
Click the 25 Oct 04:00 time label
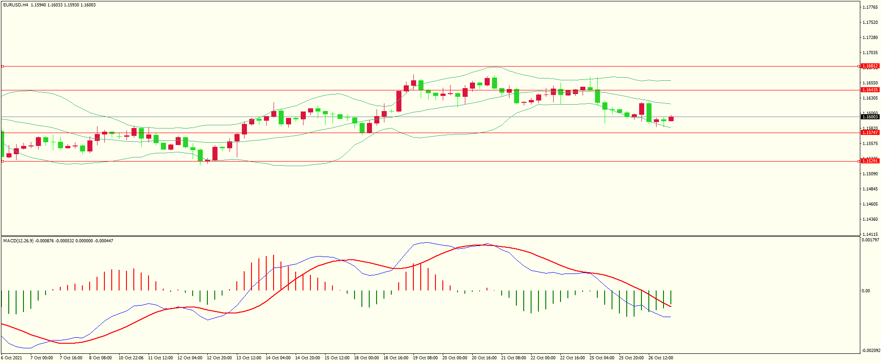click(x=602, y=358)
